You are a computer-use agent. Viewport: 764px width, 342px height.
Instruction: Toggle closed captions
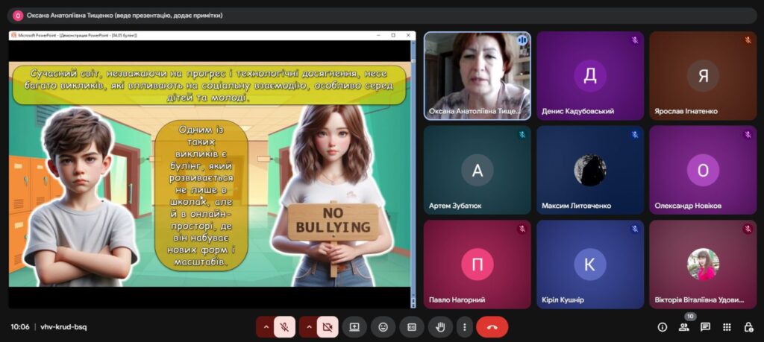[412, 327]
